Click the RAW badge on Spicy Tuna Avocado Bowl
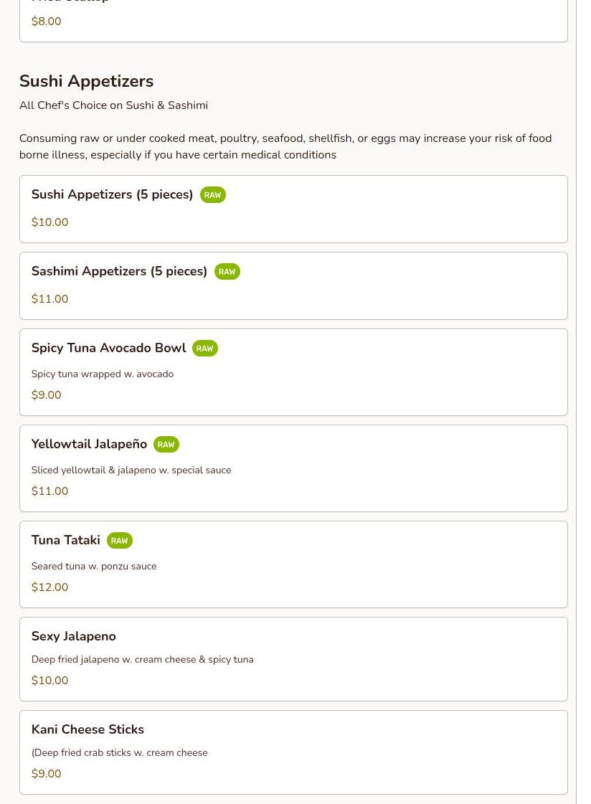 (204, 349)
